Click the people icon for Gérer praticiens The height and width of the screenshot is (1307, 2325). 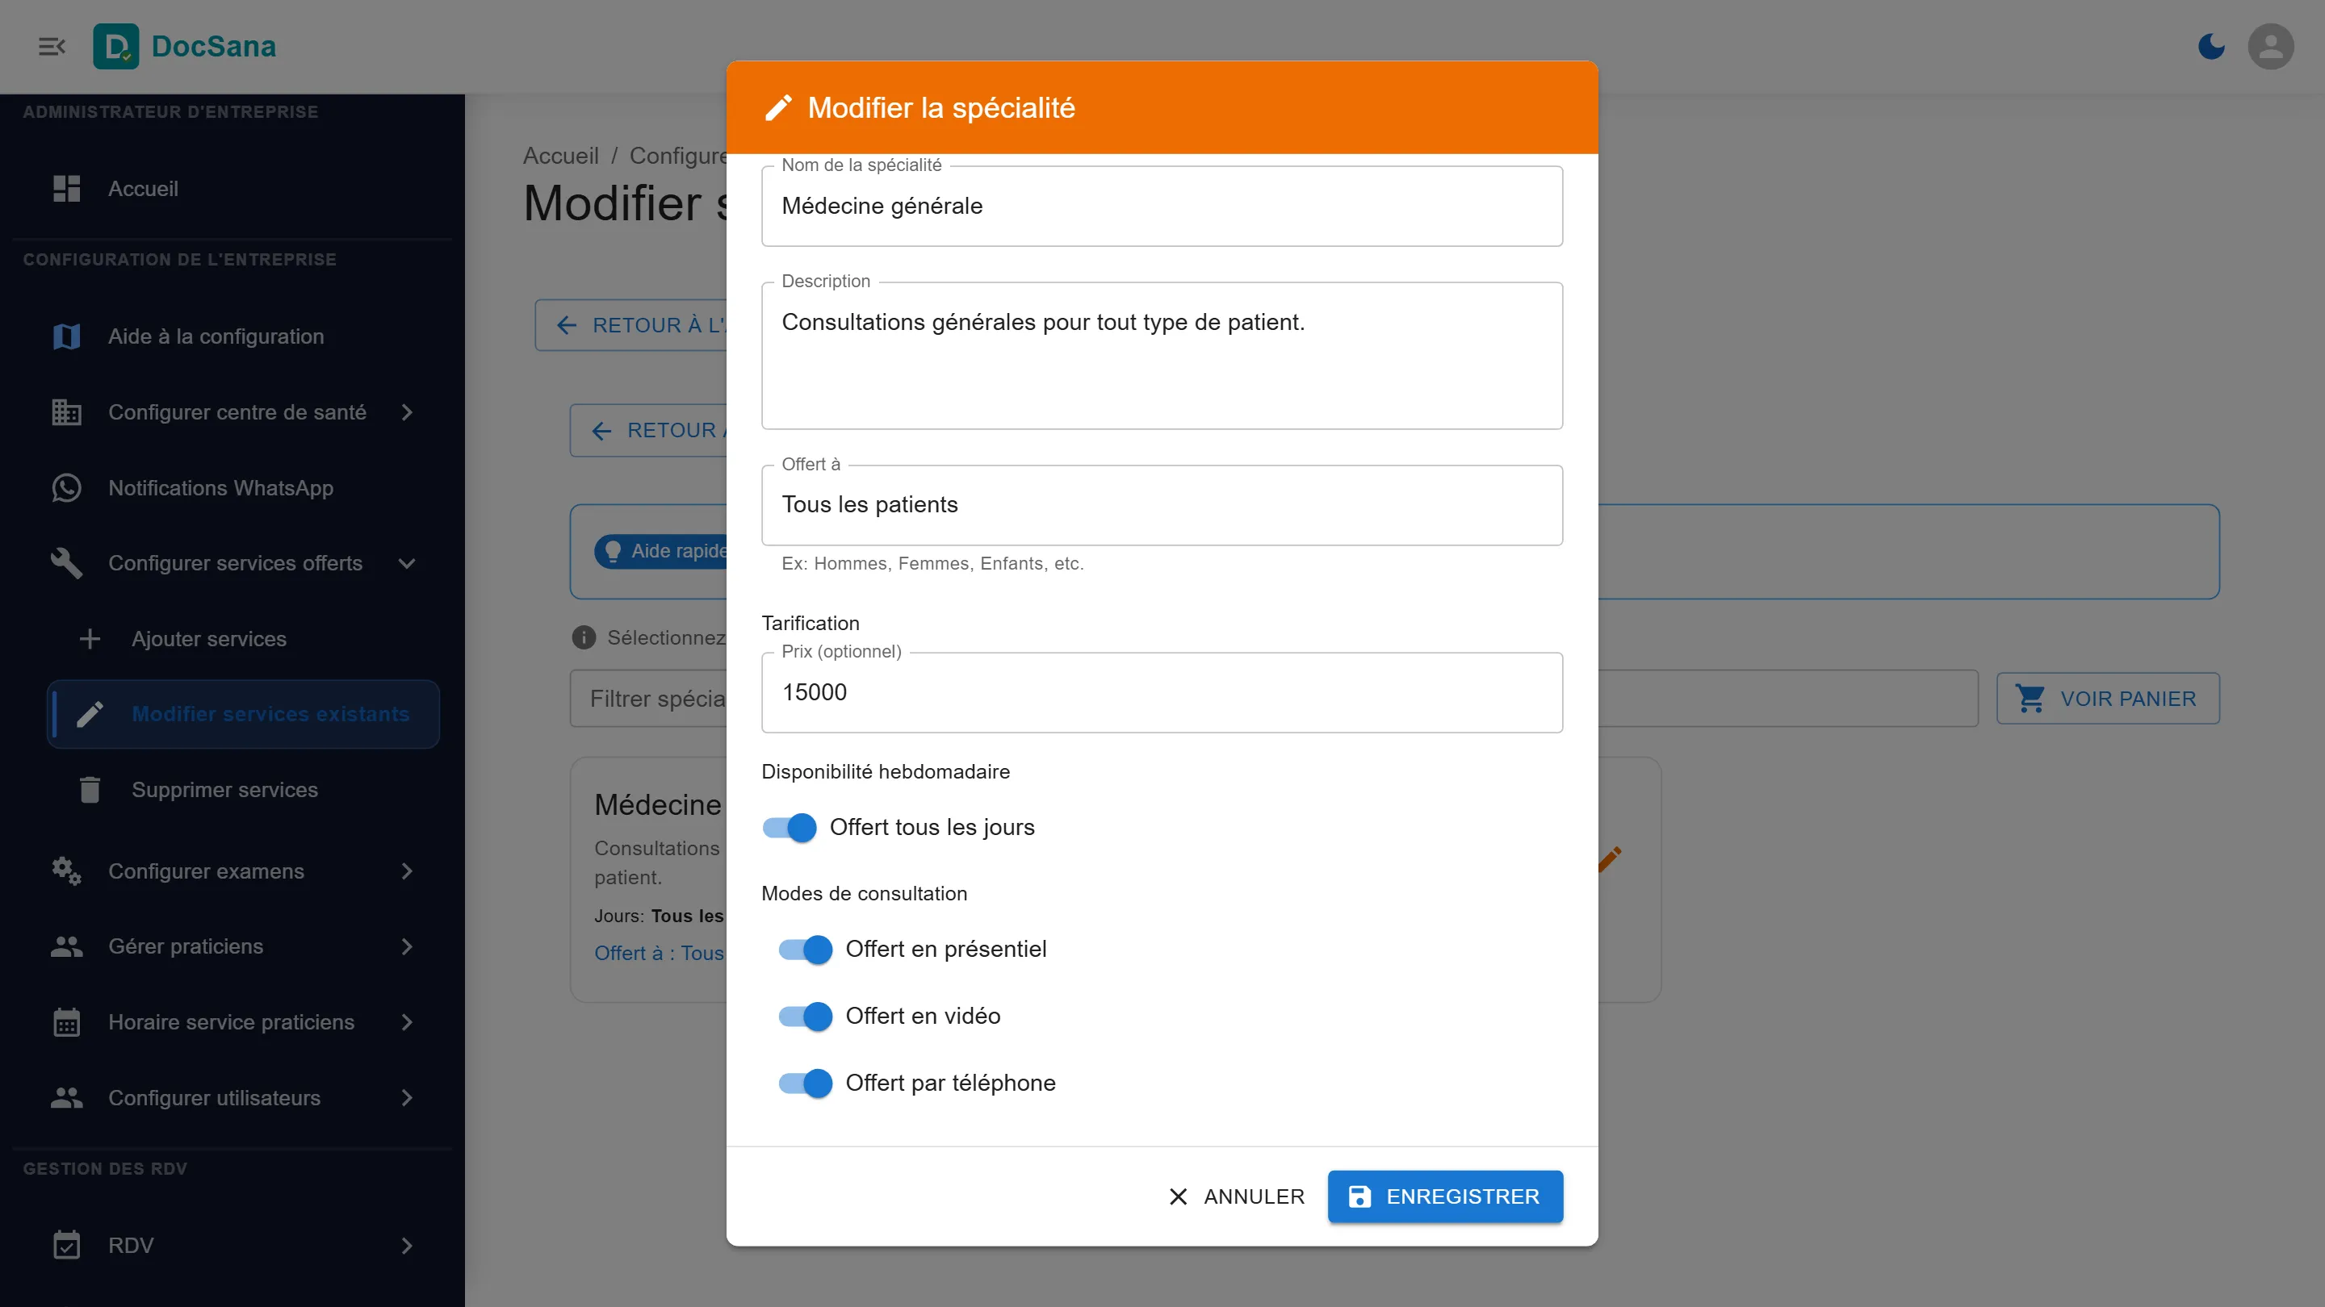[x=67, y=946]
